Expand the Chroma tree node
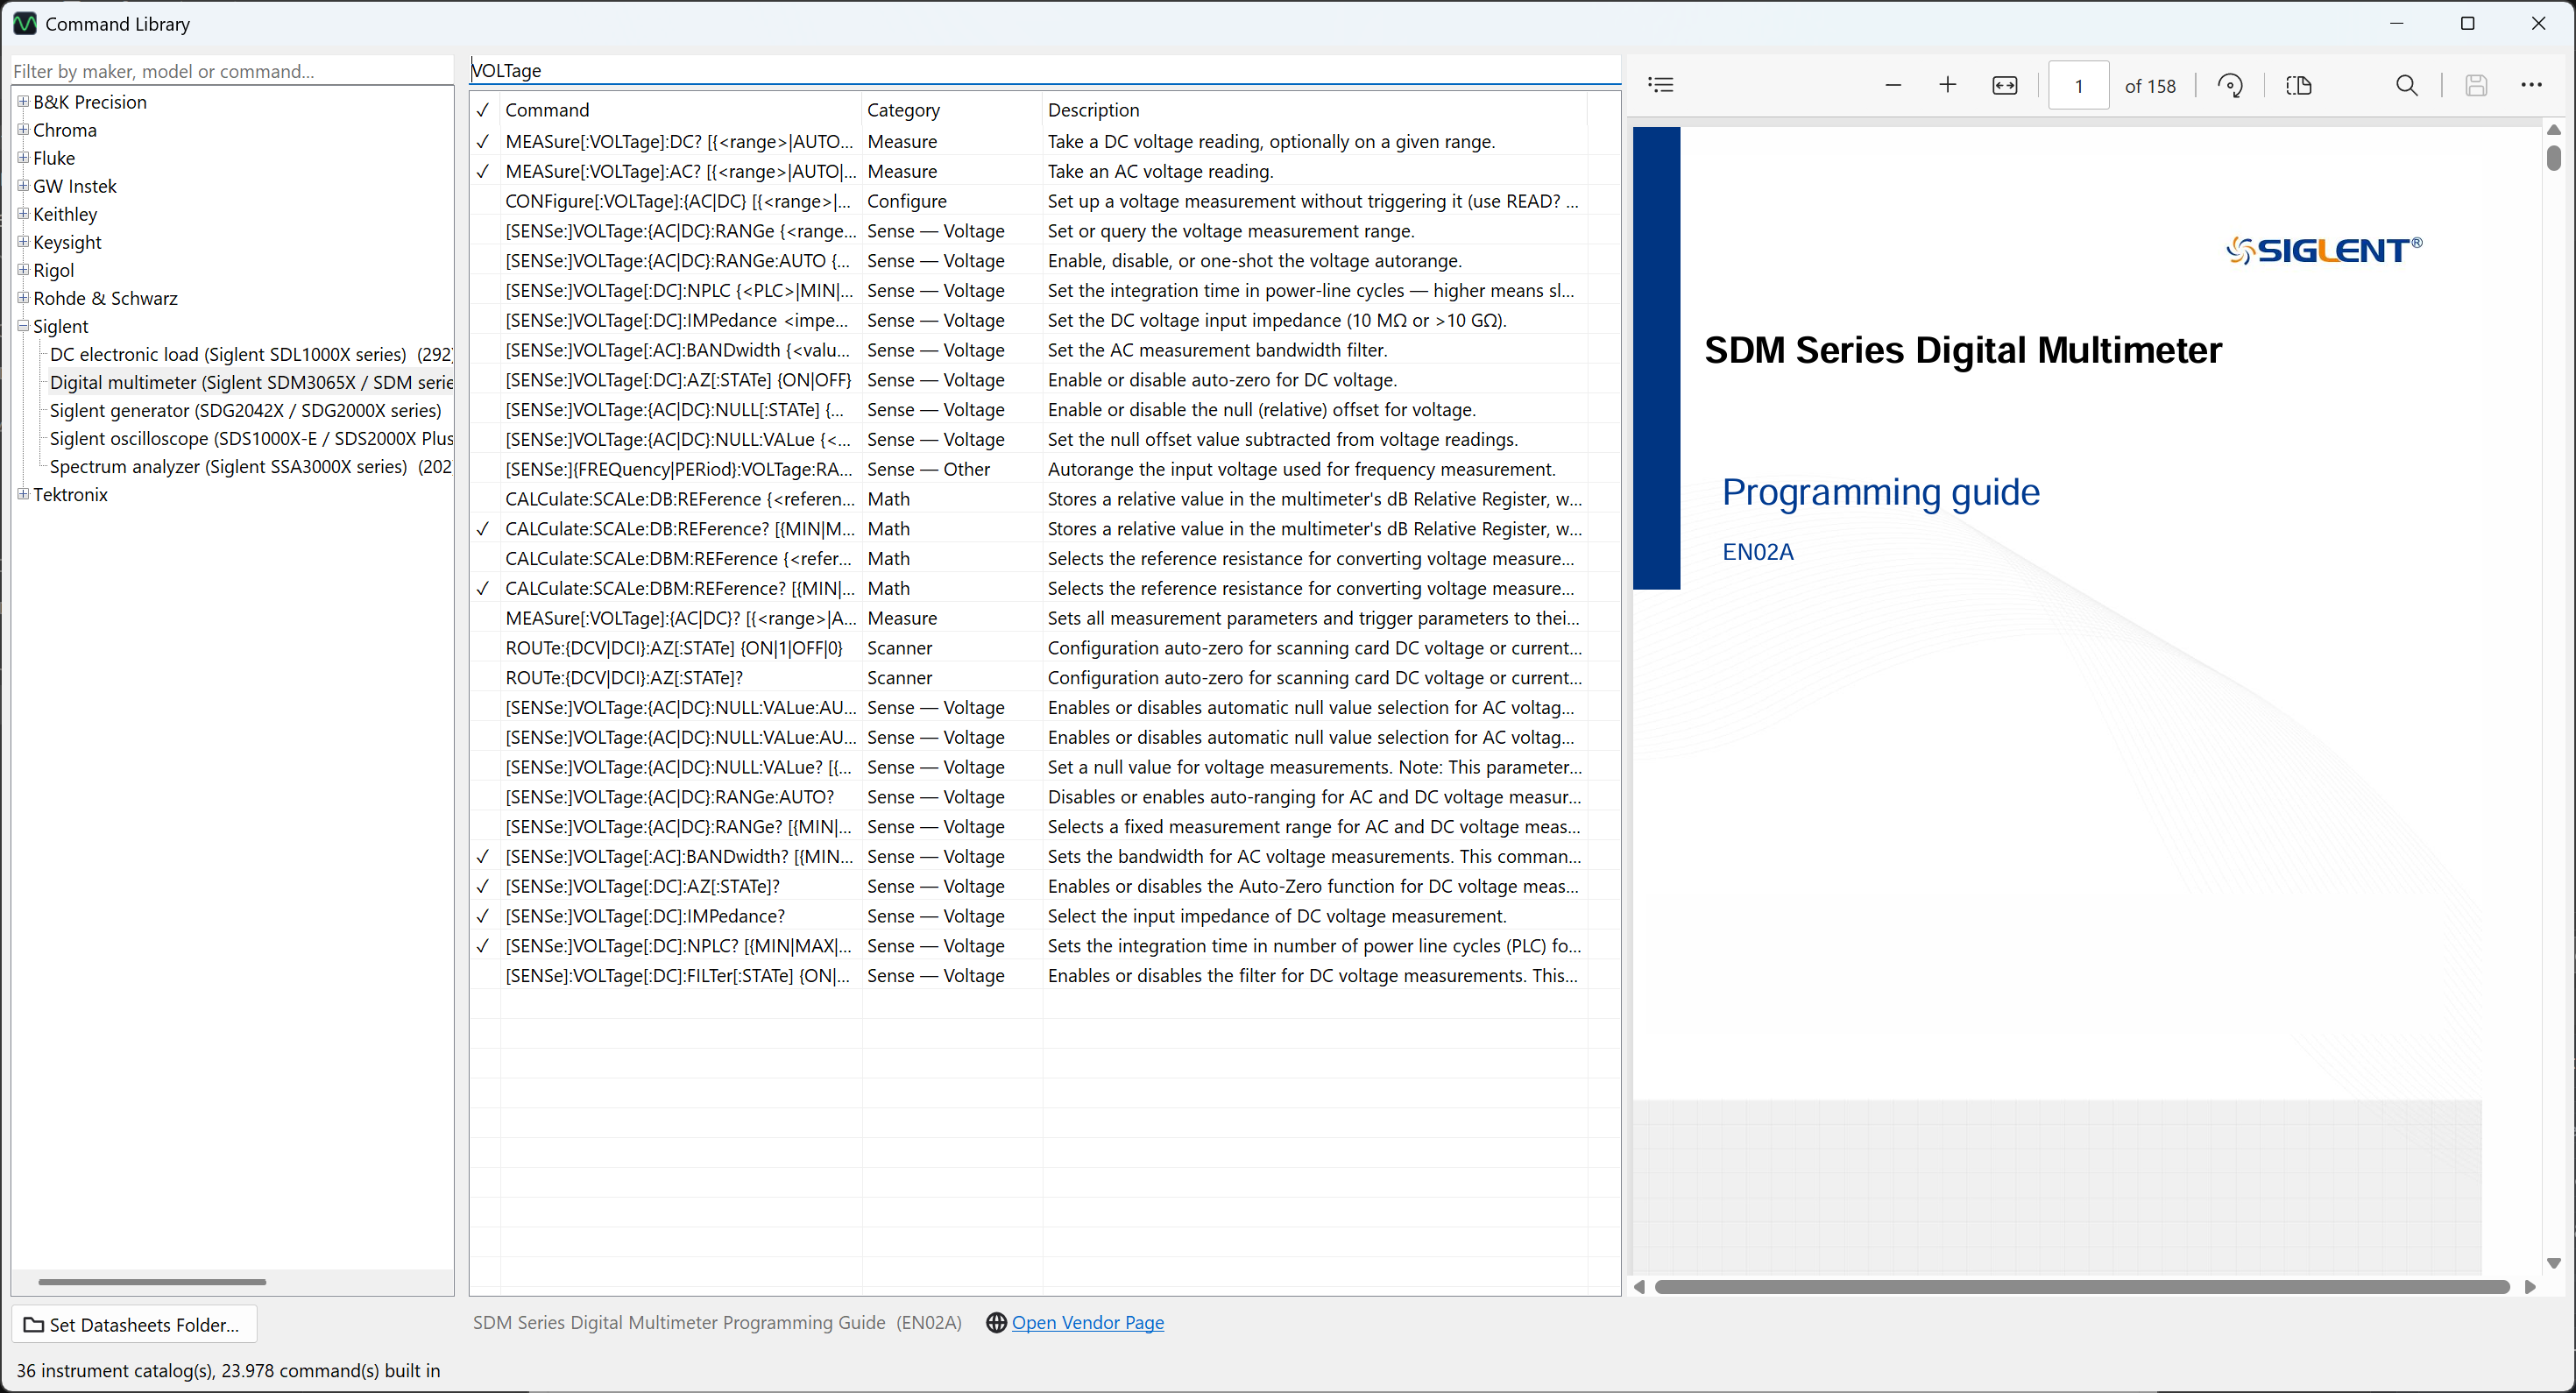The height and width of the screenshot is (1393, 2576). (23, 130)
